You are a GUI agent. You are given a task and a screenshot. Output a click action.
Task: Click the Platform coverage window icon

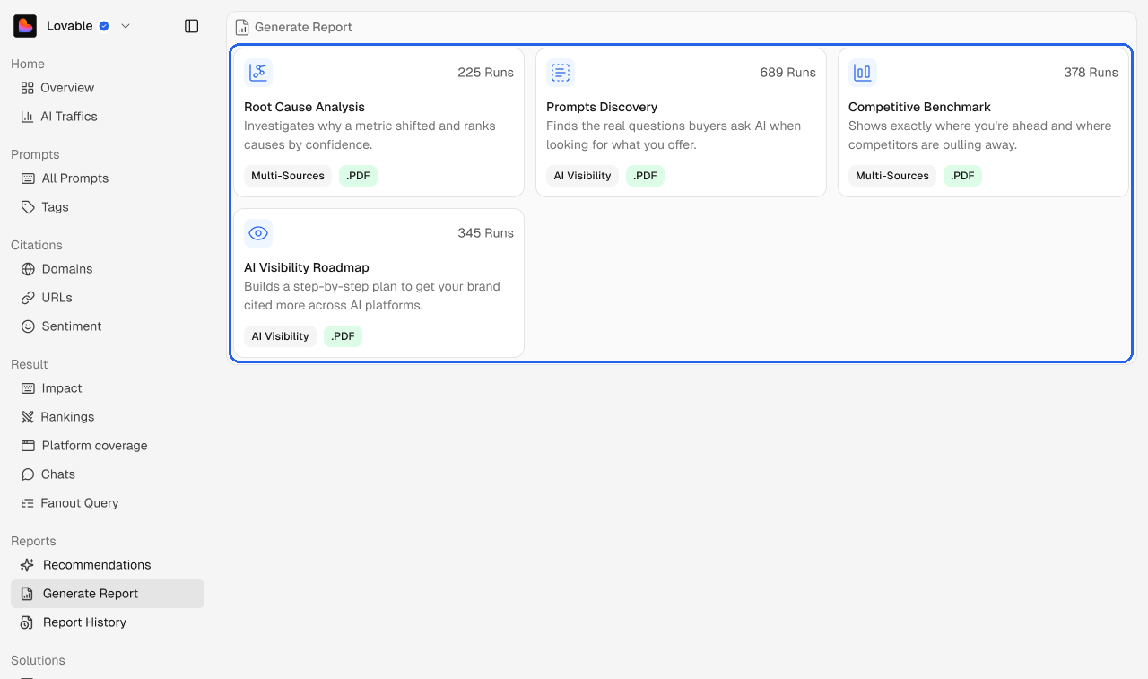coord(28,446)
